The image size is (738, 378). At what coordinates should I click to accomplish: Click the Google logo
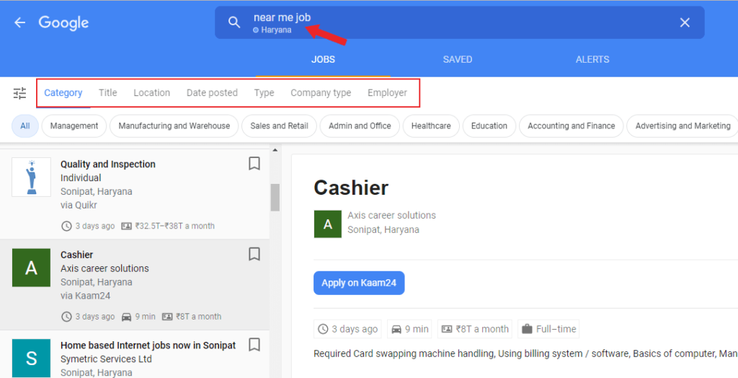[63, 22]
